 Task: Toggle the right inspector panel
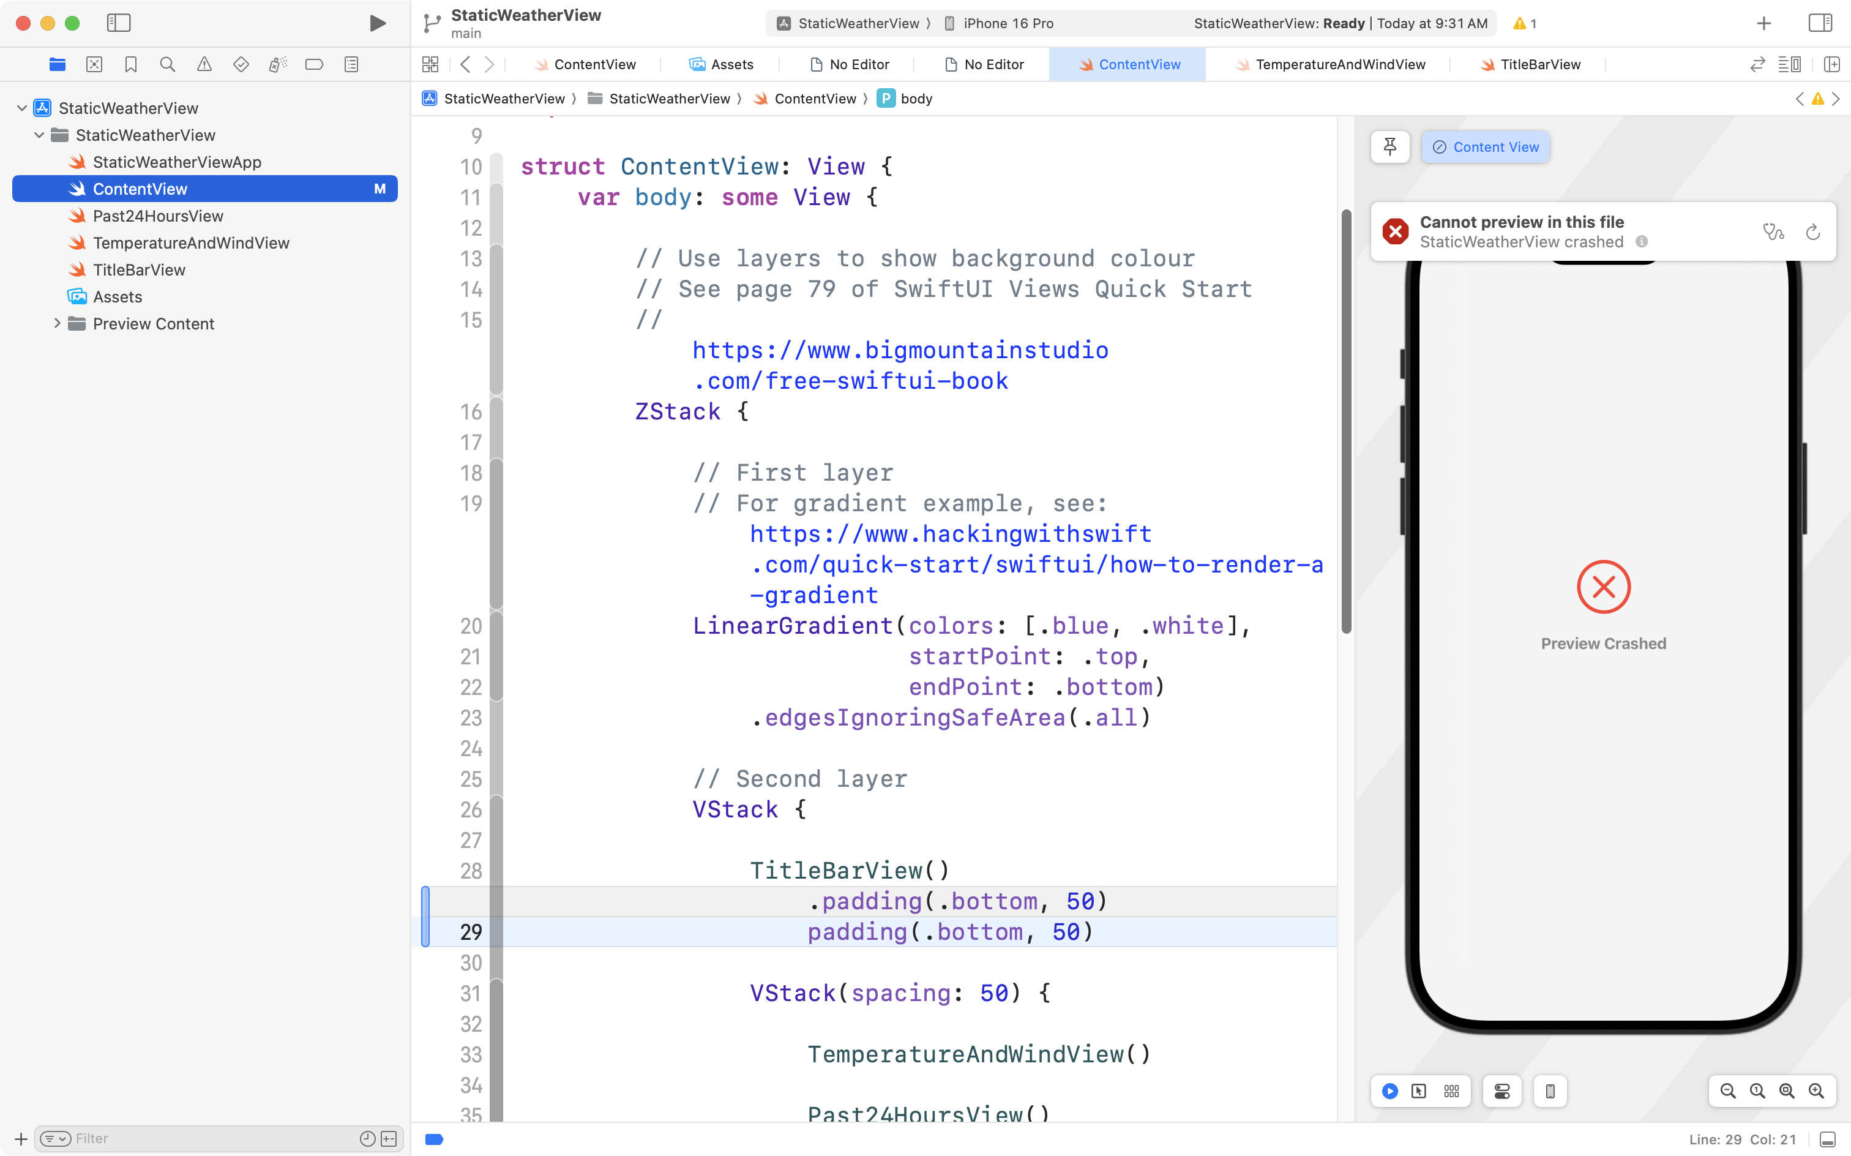[1820, 23]
